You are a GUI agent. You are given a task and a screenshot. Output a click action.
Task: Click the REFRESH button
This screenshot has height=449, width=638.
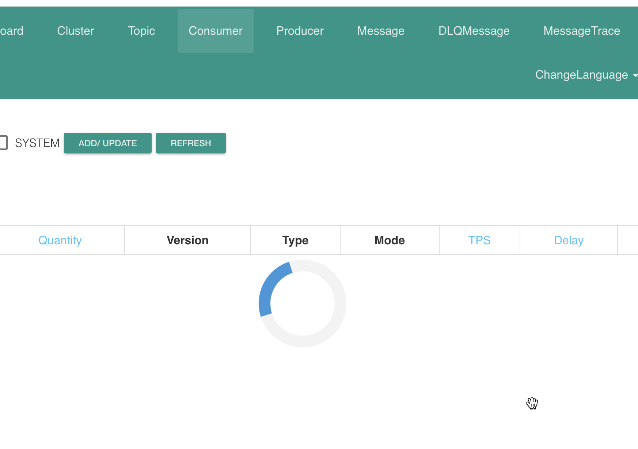pos(191,143)
